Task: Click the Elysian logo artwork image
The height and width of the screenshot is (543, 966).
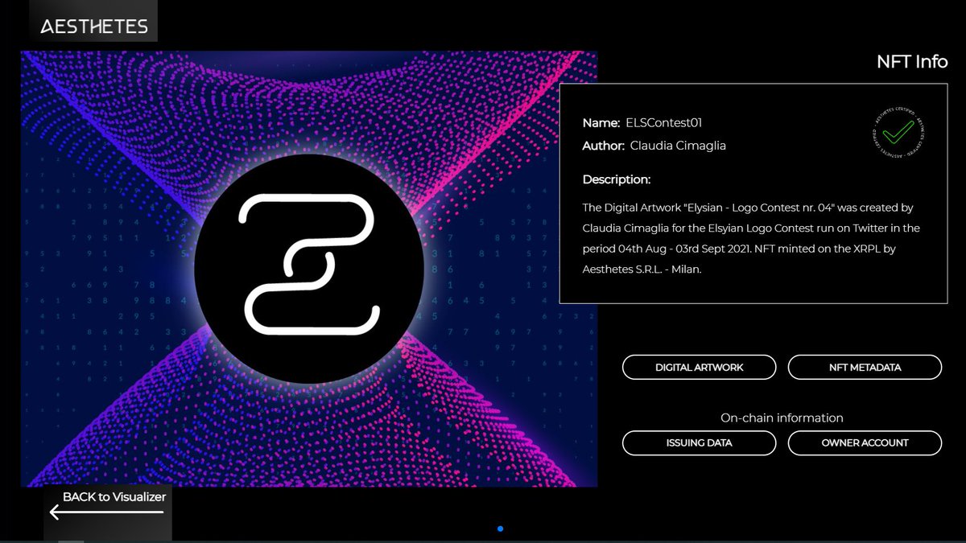Action: pos(309,269)
